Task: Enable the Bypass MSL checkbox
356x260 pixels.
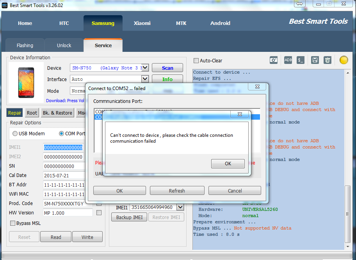Action: pyautogui.click(x=13, y=223)
